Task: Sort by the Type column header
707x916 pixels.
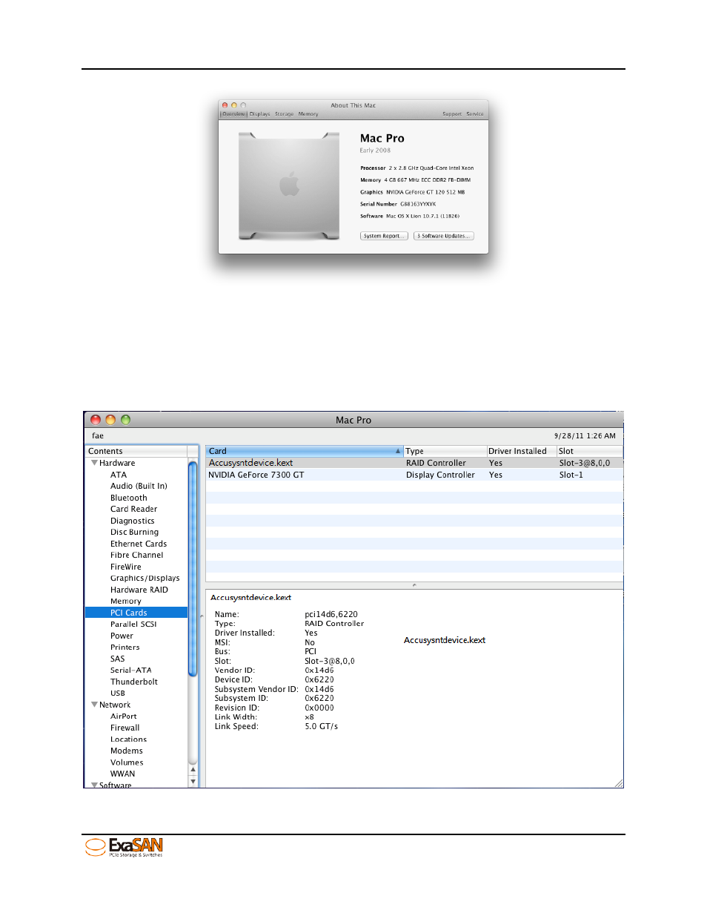Action: tap(445, 451)
